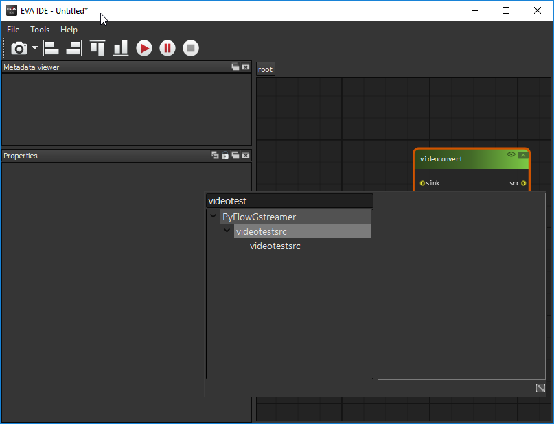Open the Help menu
Screen dimensions: 554x424
[69, 30]
